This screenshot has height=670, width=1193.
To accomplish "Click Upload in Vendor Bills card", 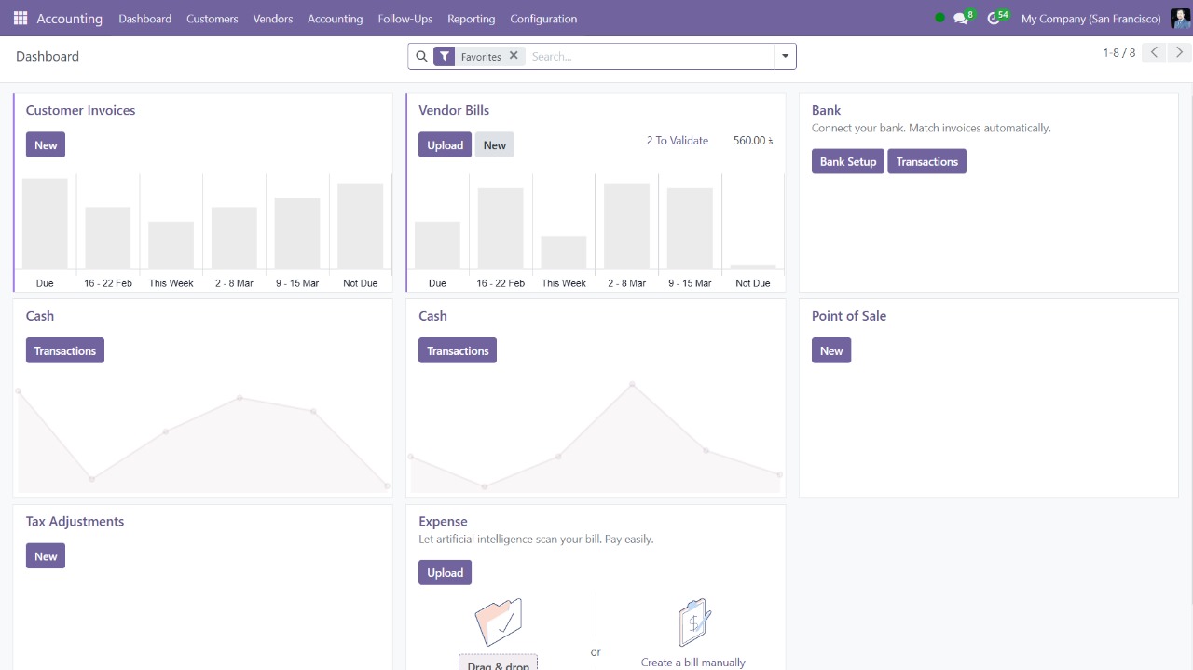I will (x=445, y=145).
